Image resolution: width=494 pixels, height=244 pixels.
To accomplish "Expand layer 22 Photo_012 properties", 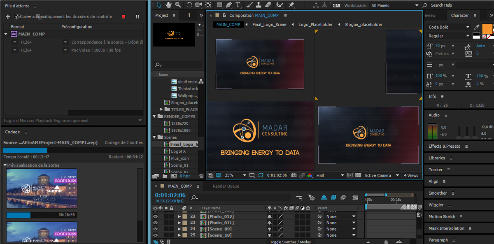I will pyautogui.click(x=179, y=216).
